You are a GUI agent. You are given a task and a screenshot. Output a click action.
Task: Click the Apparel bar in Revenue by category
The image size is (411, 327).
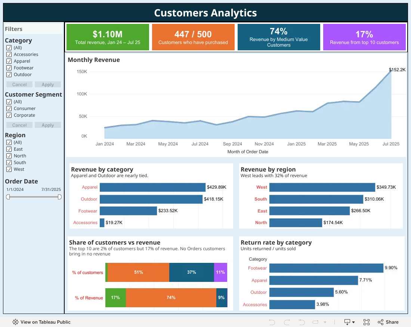tap(152, 187)
